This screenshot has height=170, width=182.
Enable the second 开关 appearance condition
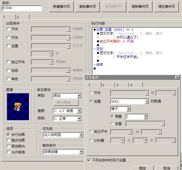tap(8, 38)
